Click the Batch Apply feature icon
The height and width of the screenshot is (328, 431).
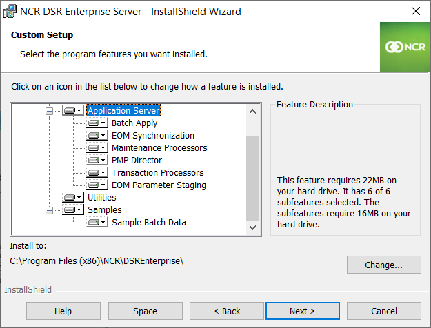tap(97, 123)
